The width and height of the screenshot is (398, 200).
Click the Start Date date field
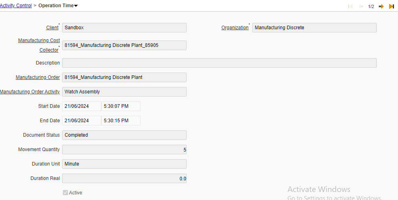click(81, 106)
